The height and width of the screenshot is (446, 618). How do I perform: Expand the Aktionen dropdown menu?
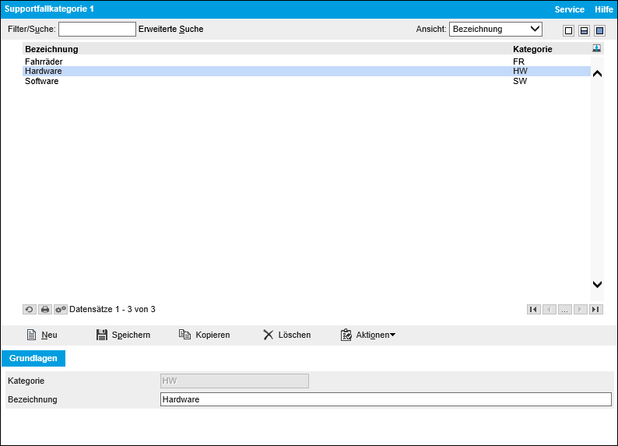(368, 335)
